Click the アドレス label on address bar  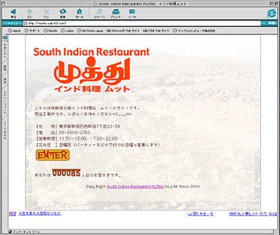pos(12,23)
